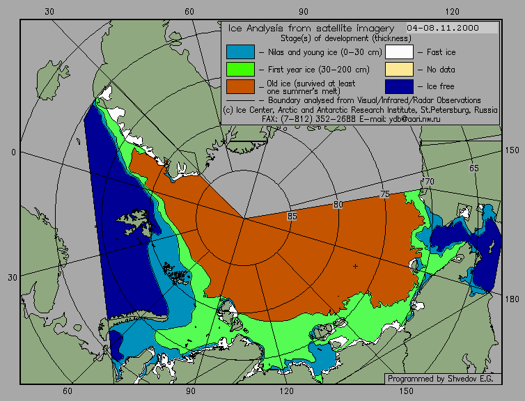Screen dimensions: 525x401
Task: Click the First year ice green swatch
Action: [x=240, y=70]
